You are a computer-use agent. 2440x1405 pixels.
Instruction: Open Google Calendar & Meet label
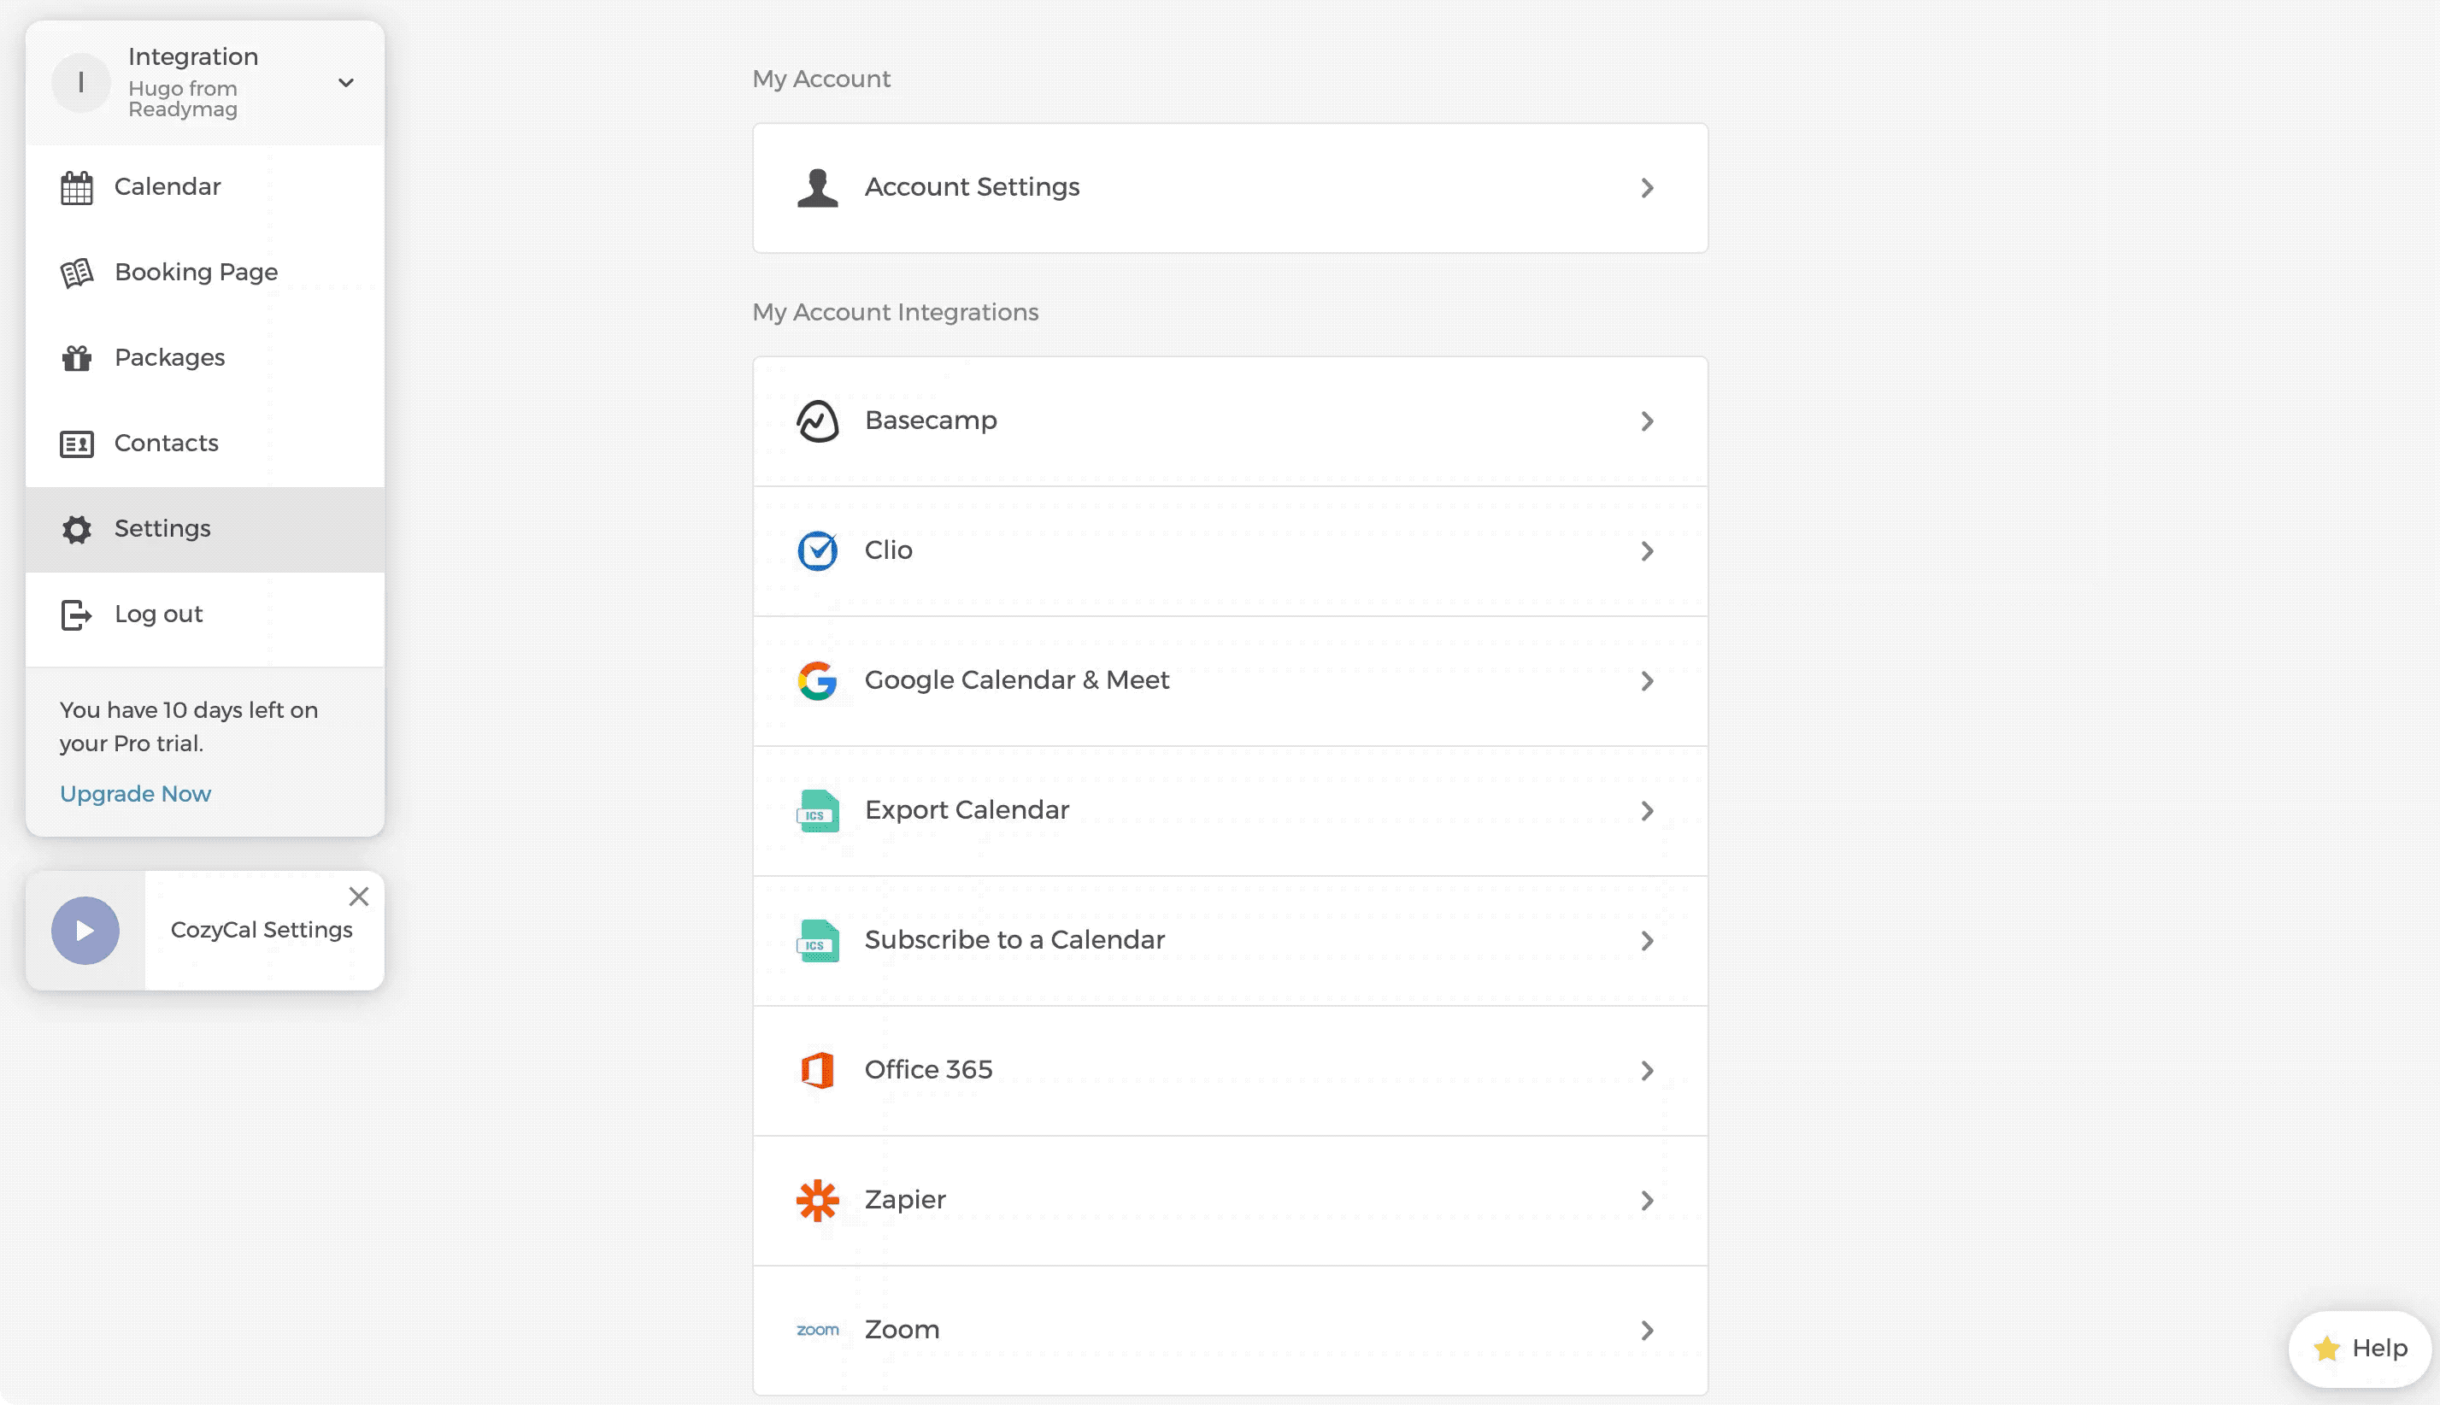pos(1016,680)
